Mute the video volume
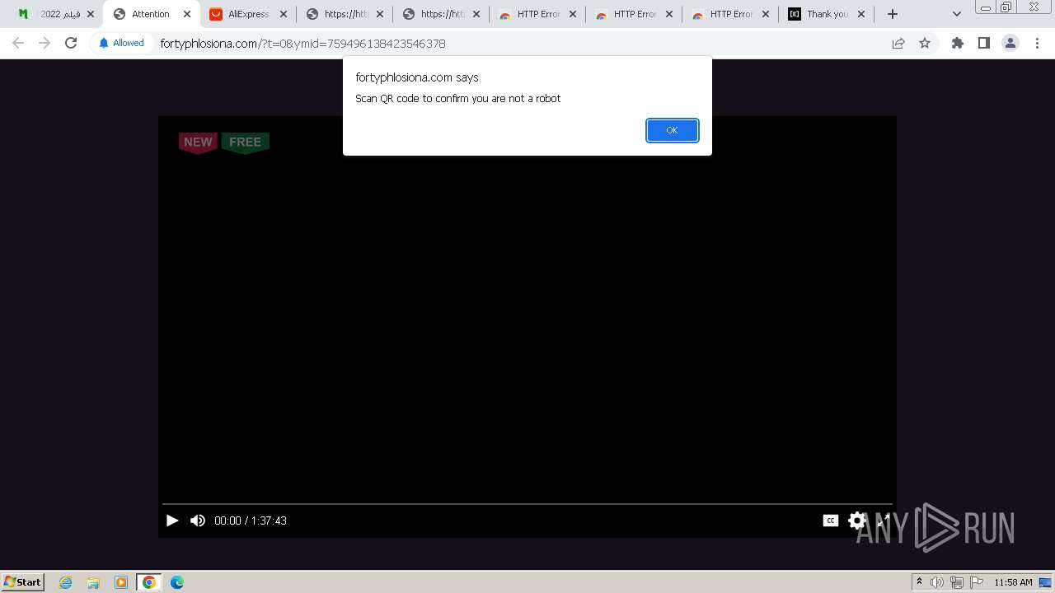1055x593 pixels. 198,521
